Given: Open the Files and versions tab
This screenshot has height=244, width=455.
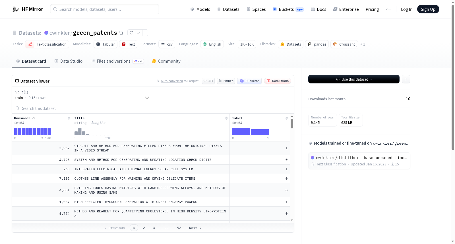Looking at the screenshot, I should (117, 61).
